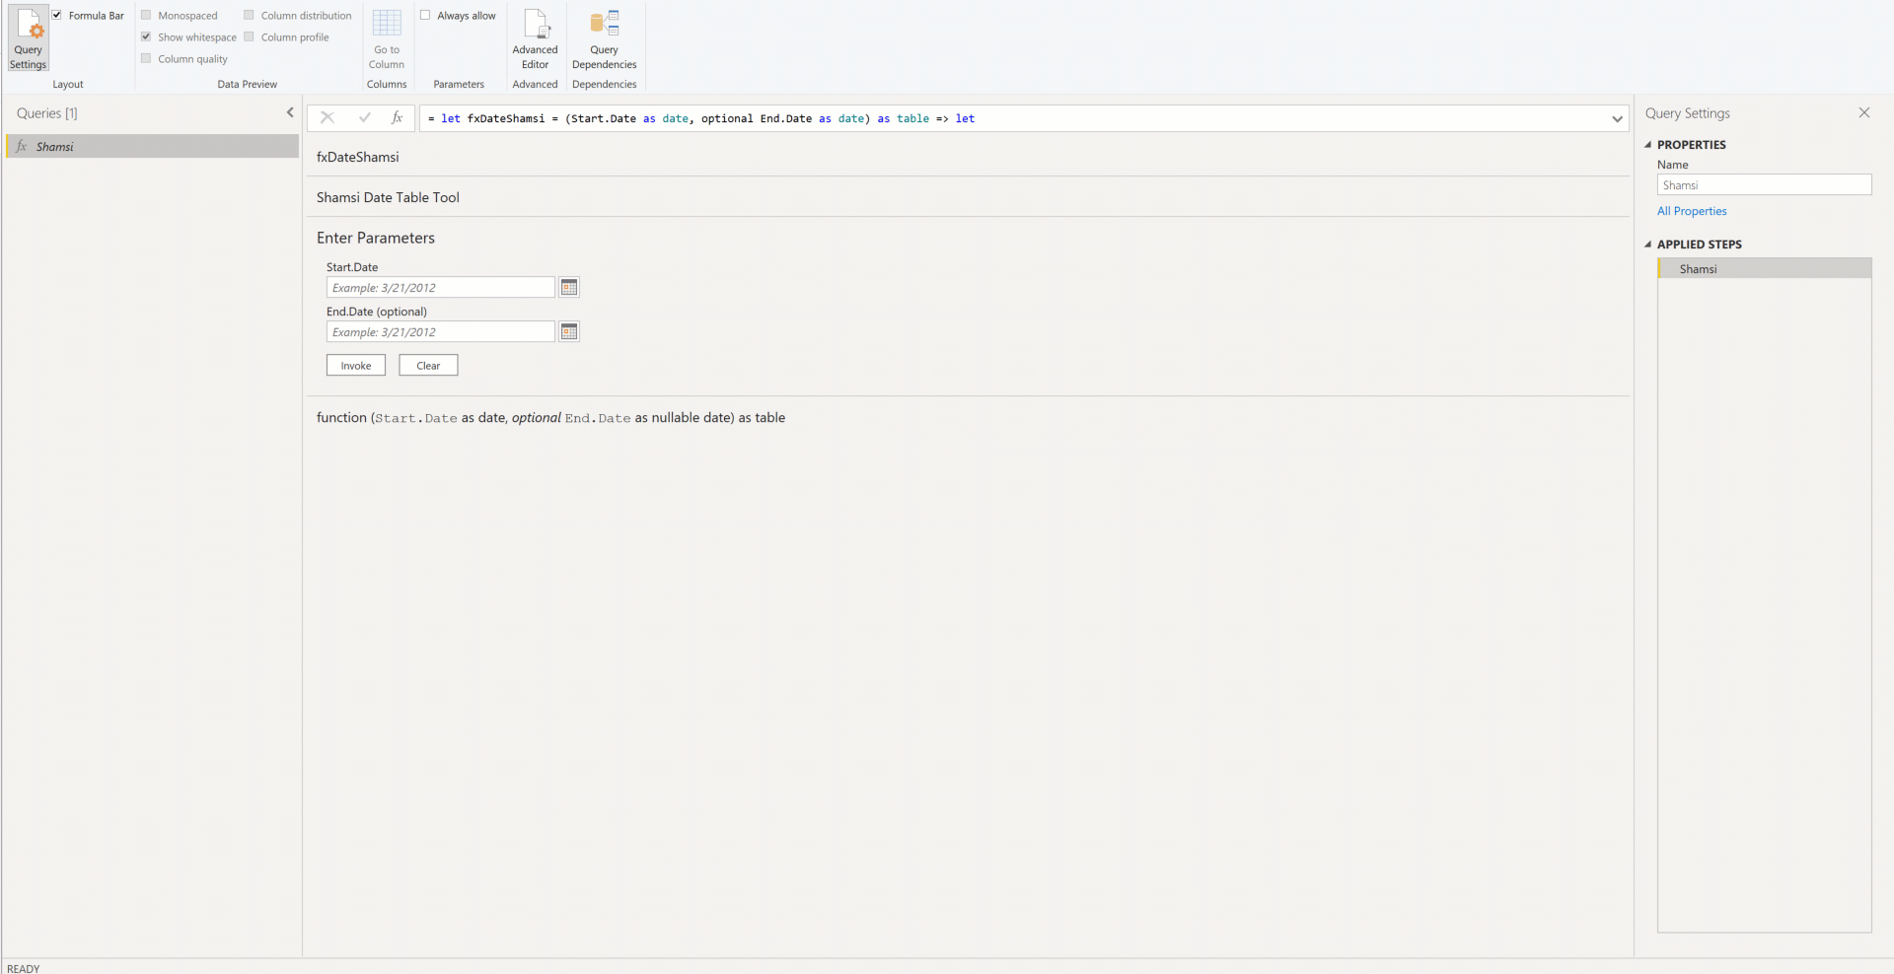
Task: Enable the Column profile checkbox
Action: pos(249,36)
